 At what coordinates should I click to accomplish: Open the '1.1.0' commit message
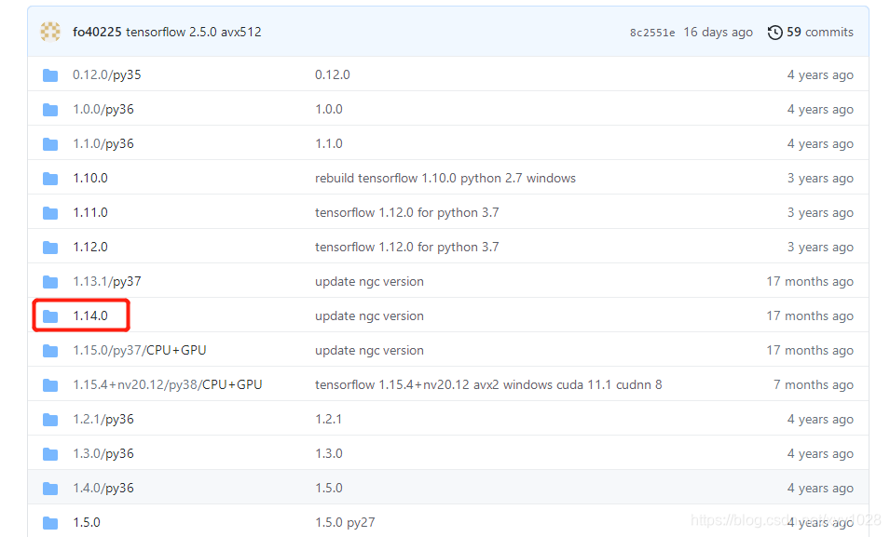[329, 144]
